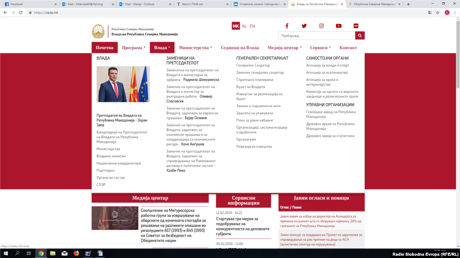Screen dimensions: 460x258
Task: Open the Instagram icon
Action: click(x=321, y=26)
